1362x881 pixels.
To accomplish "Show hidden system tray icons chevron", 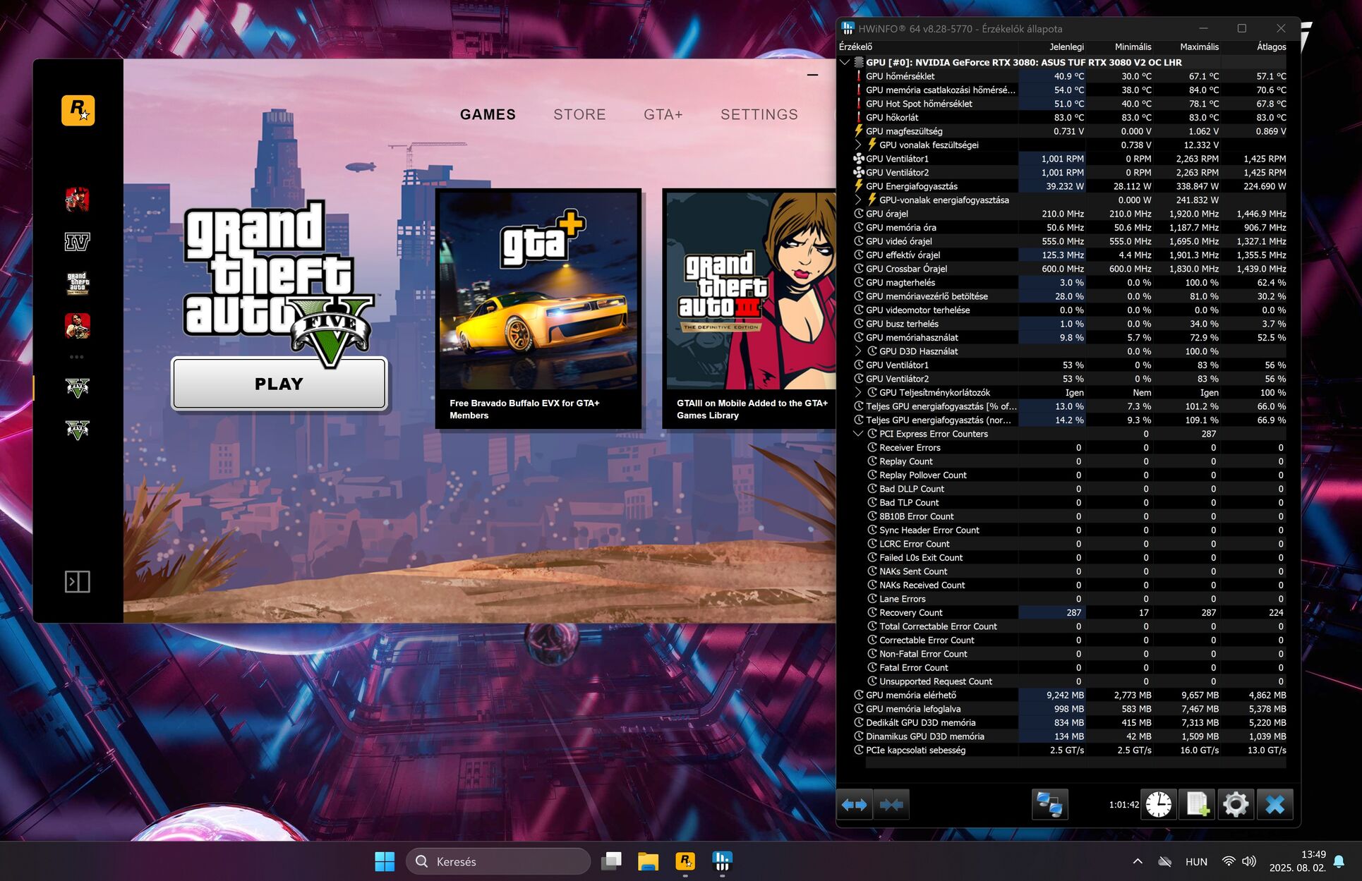I will [x=1138, y=861].
